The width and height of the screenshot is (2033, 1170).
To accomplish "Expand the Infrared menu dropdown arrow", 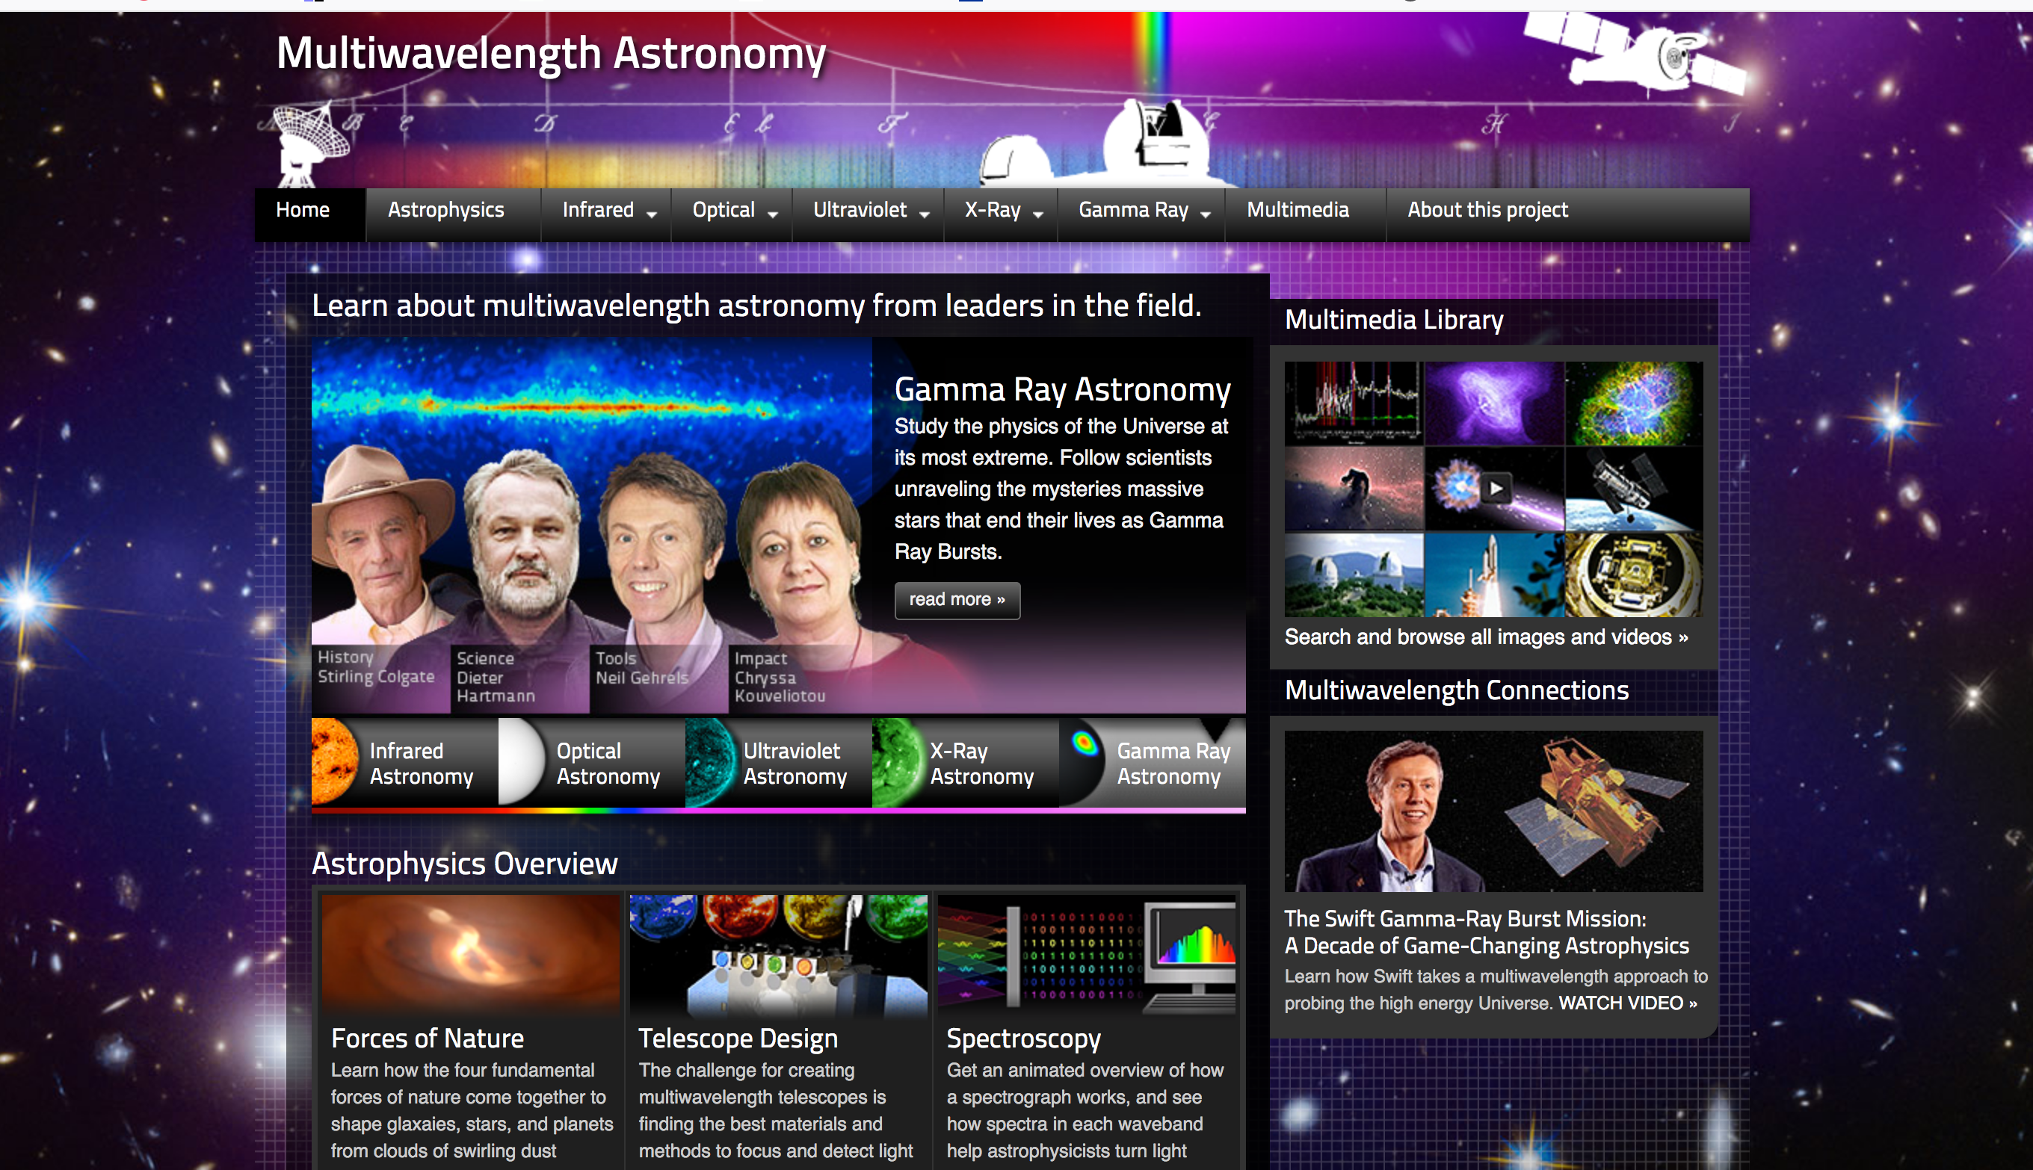I will point(652,214).
